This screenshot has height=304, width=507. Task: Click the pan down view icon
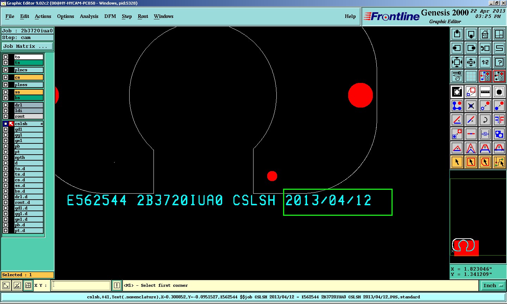pyautogui.click(x=471, y=34)
